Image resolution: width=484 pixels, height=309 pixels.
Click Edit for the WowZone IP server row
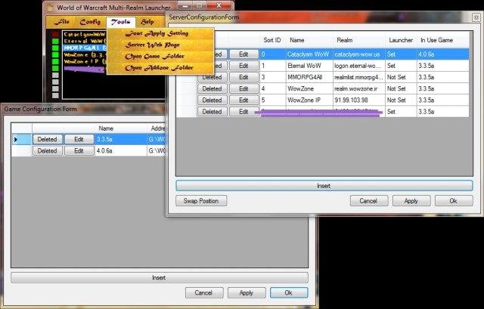pos(244,100)
